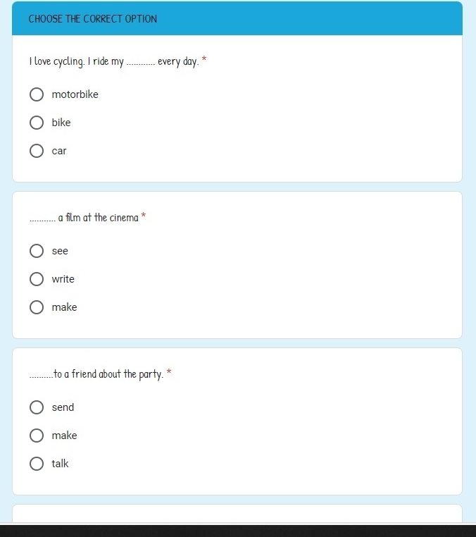Click the red asterisk after 'cinema'

144,217
